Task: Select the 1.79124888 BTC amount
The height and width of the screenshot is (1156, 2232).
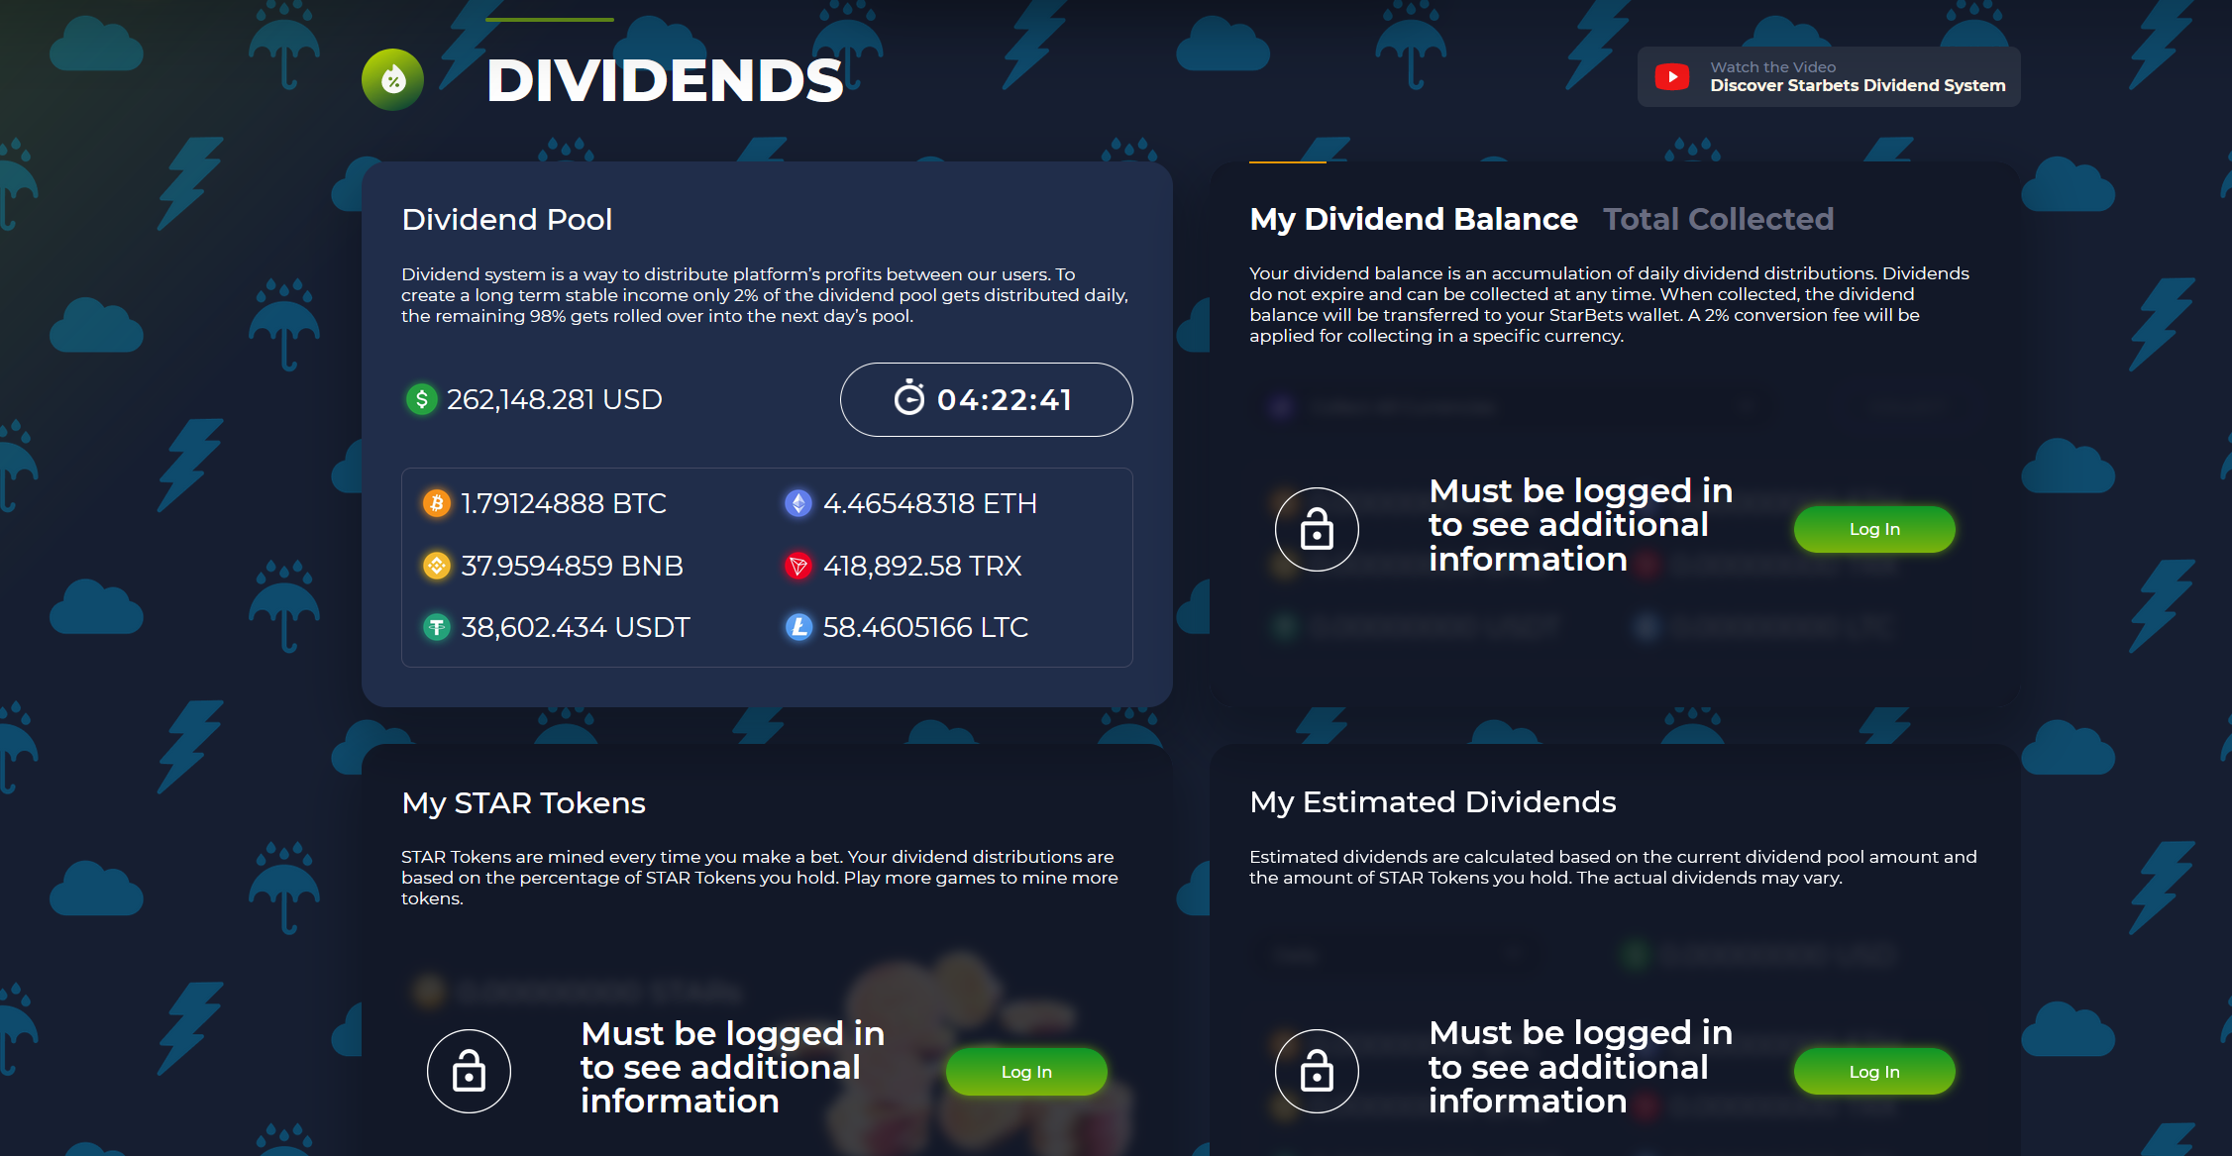Action: [x=564, y=503]
